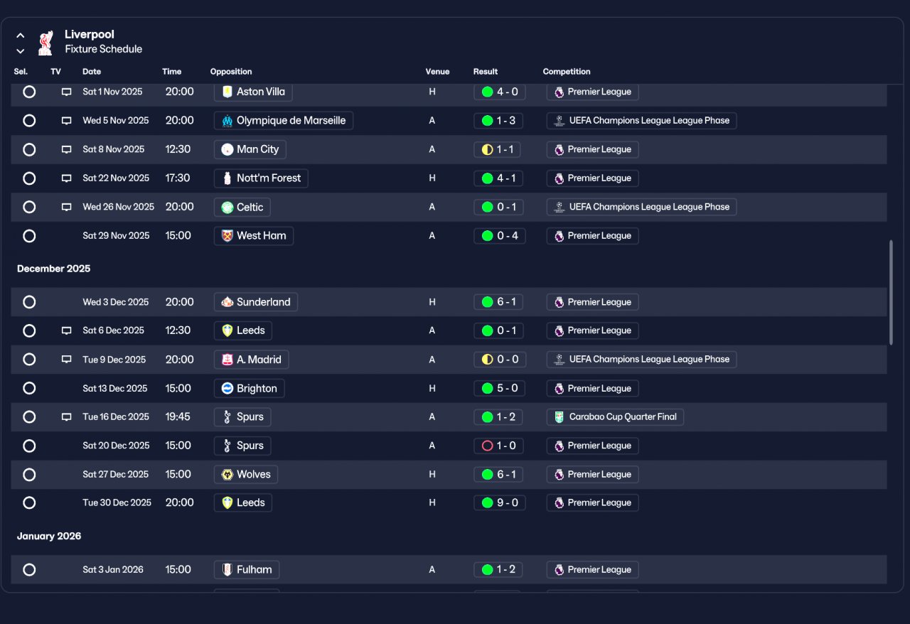Image resolution: width=910 pixels, height=624 pixels.
Task: Open the 1 - 0 Spurs loss result
Action: (x=500, y=446)
